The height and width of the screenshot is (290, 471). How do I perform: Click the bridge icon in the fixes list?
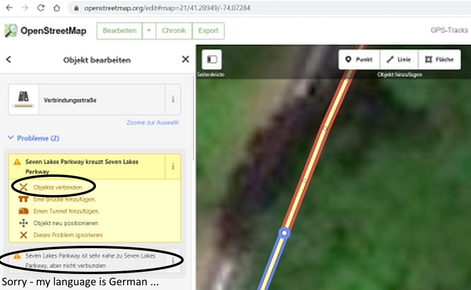click(x=24, y=199)
